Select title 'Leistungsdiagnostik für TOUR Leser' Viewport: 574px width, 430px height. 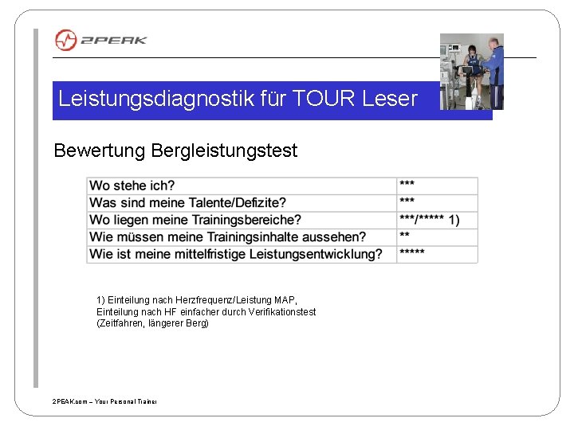[x=238, y=99]
